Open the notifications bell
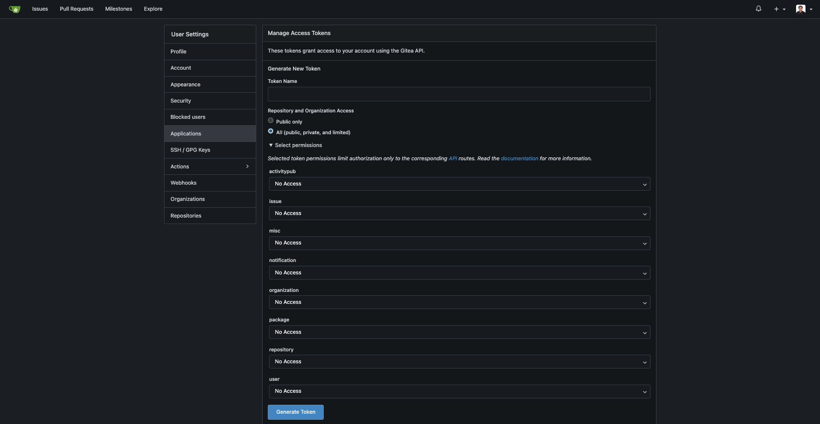 tap(758, 9)
